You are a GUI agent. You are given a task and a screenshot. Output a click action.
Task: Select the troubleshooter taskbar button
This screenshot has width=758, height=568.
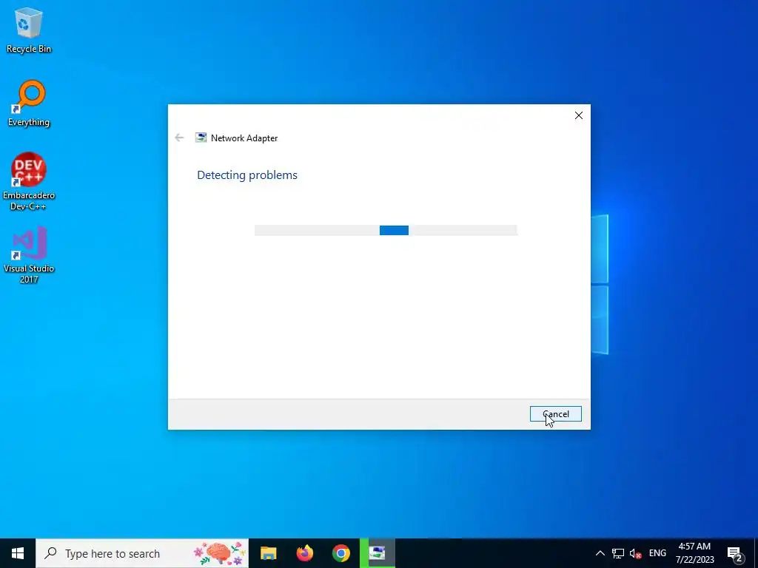[x=377, y=553]
